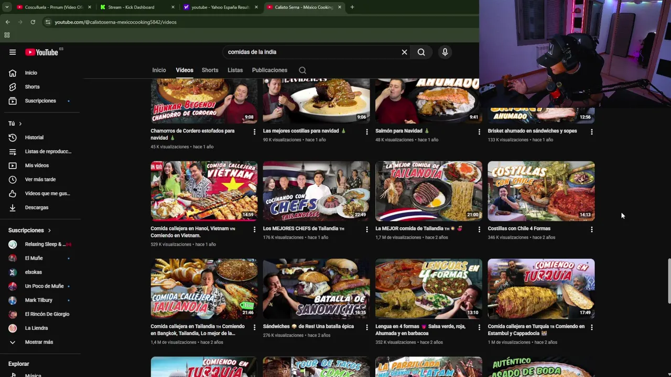
Task: Click the search field with comidas de la india
Action: (x=312, y=52)
